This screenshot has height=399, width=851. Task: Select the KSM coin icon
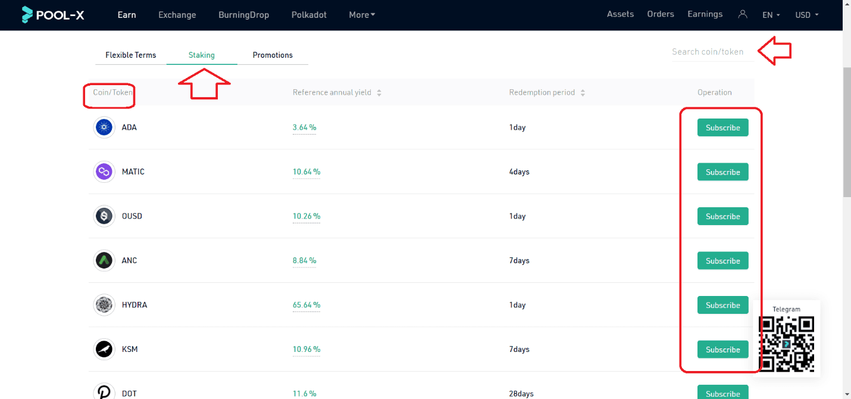104,349
